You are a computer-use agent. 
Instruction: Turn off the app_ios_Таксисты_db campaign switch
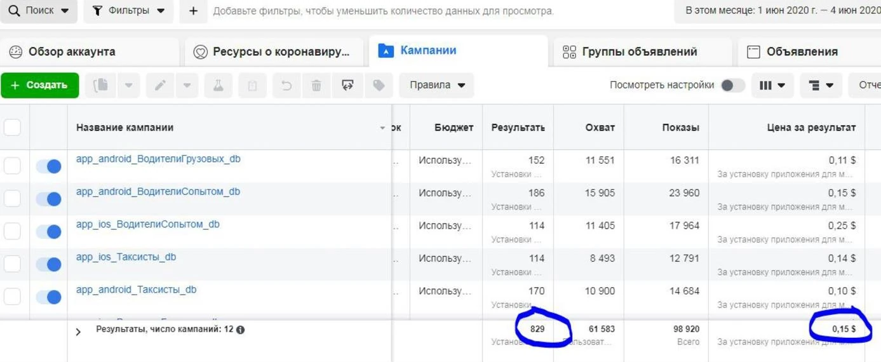48,264
